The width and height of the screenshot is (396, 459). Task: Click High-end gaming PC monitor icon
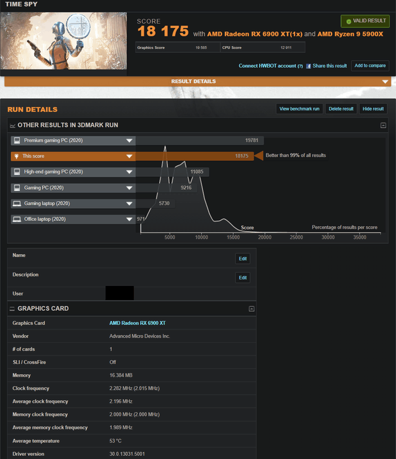pos(17,172)
